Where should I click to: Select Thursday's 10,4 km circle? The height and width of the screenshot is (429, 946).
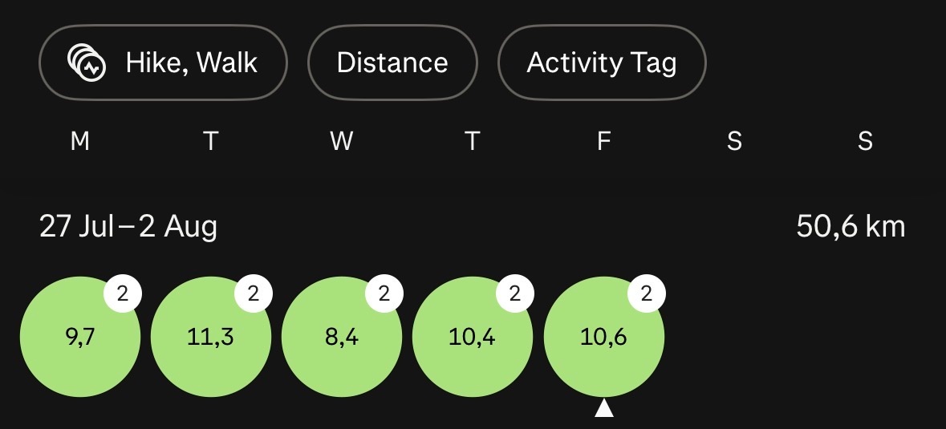473,337
